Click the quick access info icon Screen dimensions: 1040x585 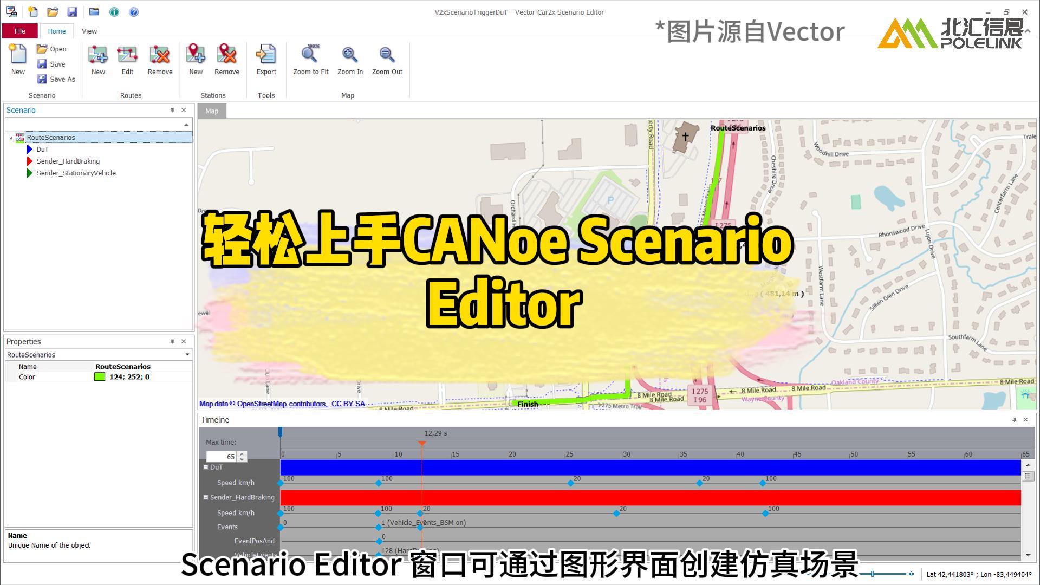click(114, 11)
